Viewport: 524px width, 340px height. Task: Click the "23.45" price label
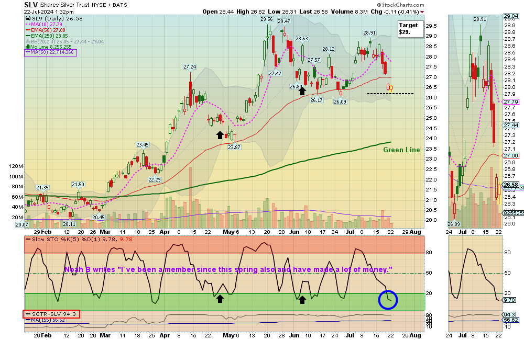pos(143,145)
